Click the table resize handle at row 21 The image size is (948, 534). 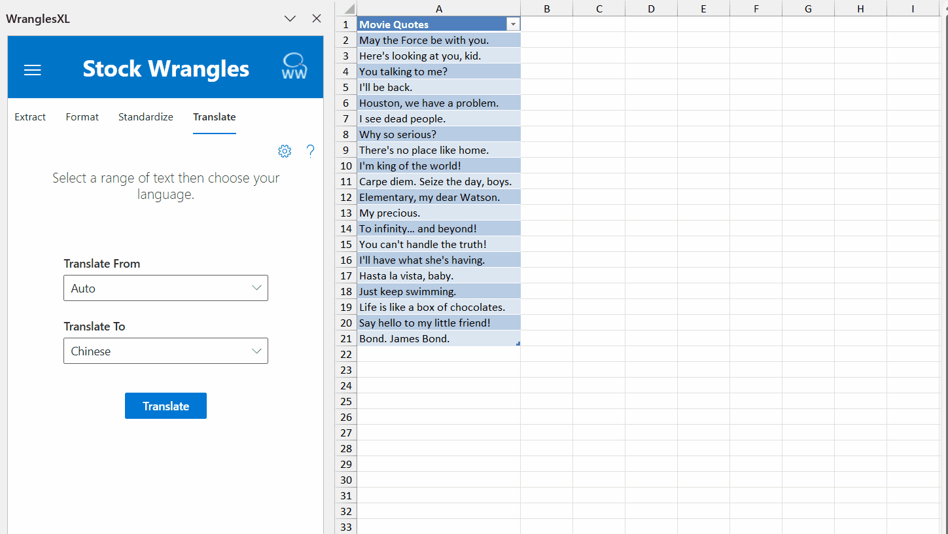click(518, 344)
